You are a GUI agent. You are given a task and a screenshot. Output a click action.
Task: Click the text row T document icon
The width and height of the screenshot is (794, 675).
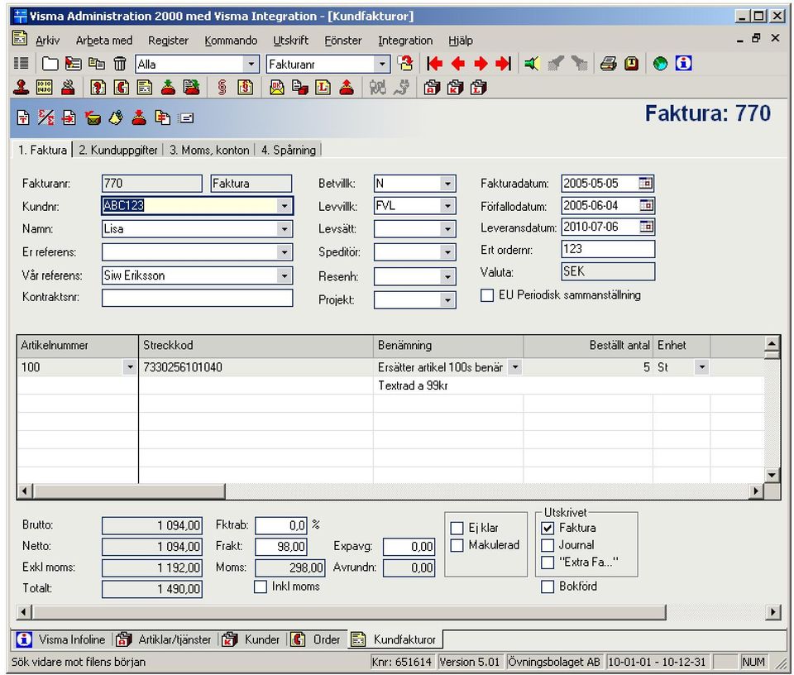coord(23,118)
